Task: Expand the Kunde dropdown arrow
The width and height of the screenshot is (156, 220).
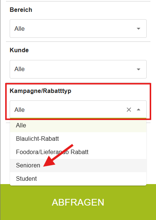Action: click(139, 69)
